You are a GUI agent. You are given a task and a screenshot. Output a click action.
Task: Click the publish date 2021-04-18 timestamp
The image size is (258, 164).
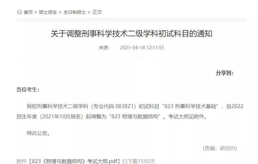coord(142,48)
